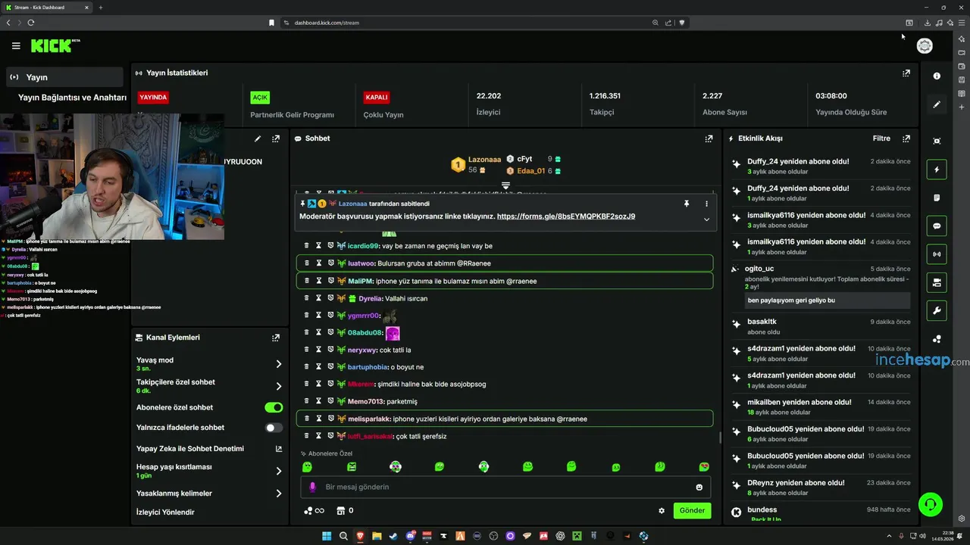The width and height of the screenshot is (970, 545).
Task: Click the ogito_uc activity entry
Action: click(821, 285)
